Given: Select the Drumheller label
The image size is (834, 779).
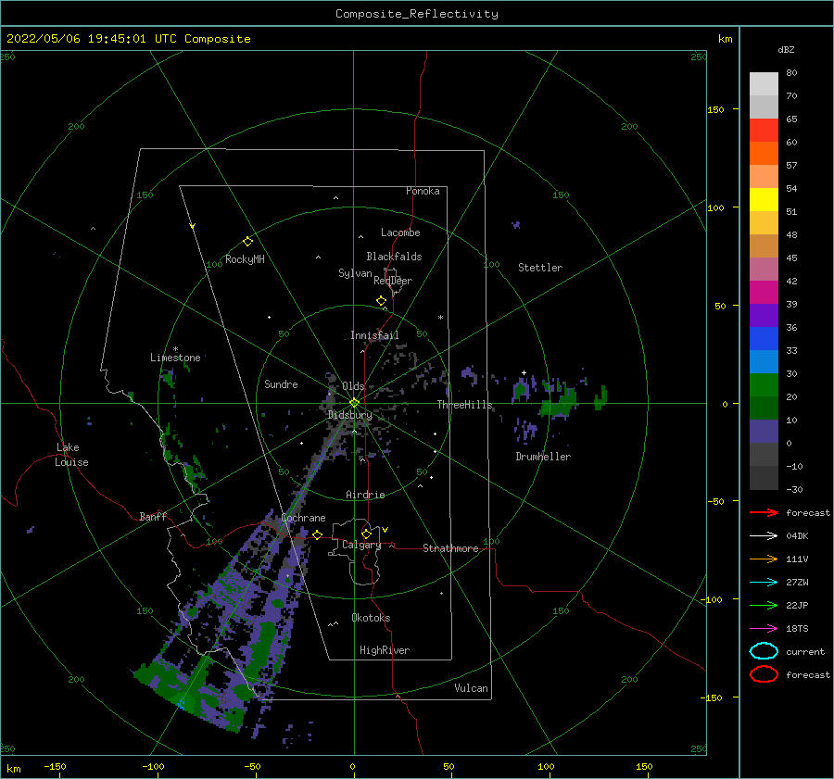Looking at the screenshot, I should tap(543, 457).
